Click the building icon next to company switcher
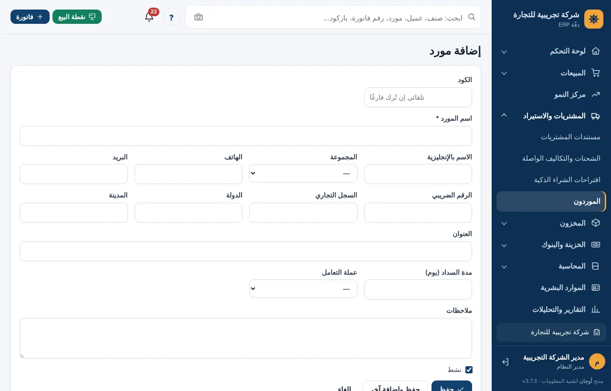 point(597,332)
